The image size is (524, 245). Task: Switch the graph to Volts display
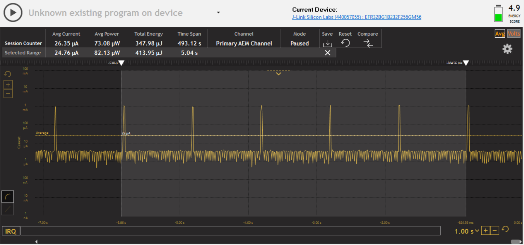pyautogui.click(x=514, y=34)
